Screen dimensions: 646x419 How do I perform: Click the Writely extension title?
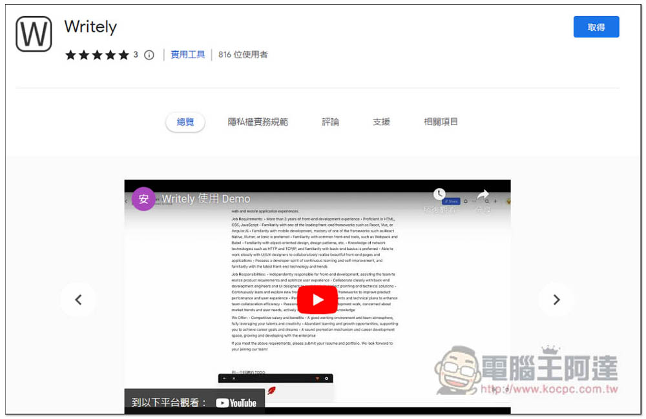click(x=90, y=27)
